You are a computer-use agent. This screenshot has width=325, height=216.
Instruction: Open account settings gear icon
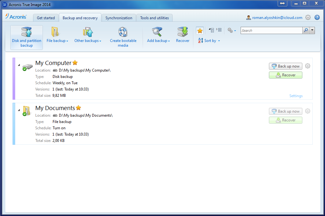308,17
